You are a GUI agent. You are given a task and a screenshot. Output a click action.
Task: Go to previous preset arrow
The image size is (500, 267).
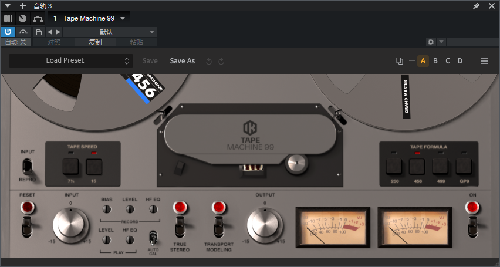pos(49,32)
